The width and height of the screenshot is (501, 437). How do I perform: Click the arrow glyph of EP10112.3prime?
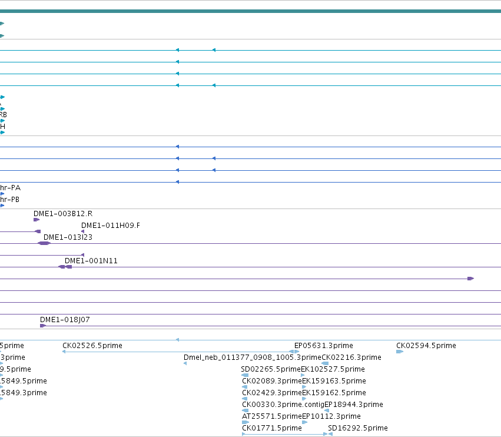pos(305,423)
